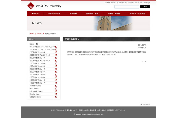
Task: Open the News一覧 sidebar link
Action: 34,44
